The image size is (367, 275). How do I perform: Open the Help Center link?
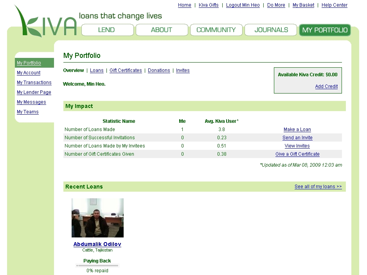point(335,5)
